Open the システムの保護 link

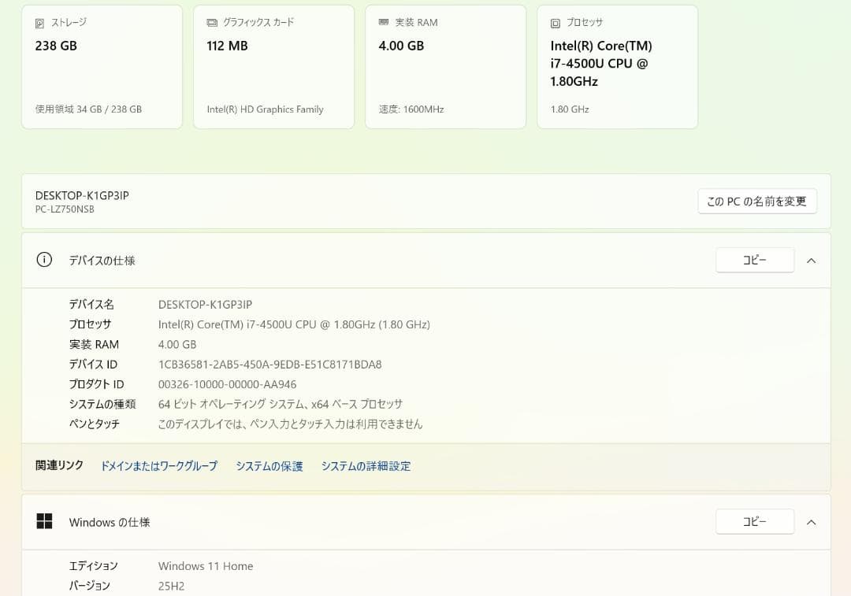[269, 466]
